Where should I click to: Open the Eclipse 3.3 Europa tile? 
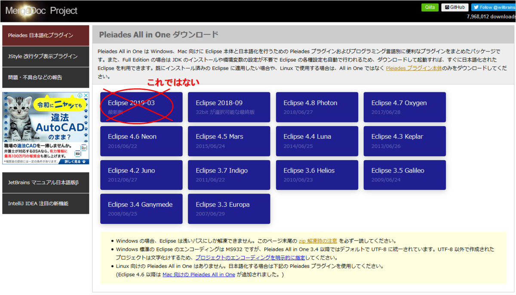(x=229, y=209)
